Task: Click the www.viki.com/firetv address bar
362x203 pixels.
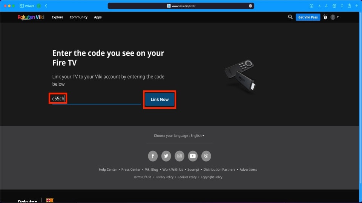Action: [181, 6]
